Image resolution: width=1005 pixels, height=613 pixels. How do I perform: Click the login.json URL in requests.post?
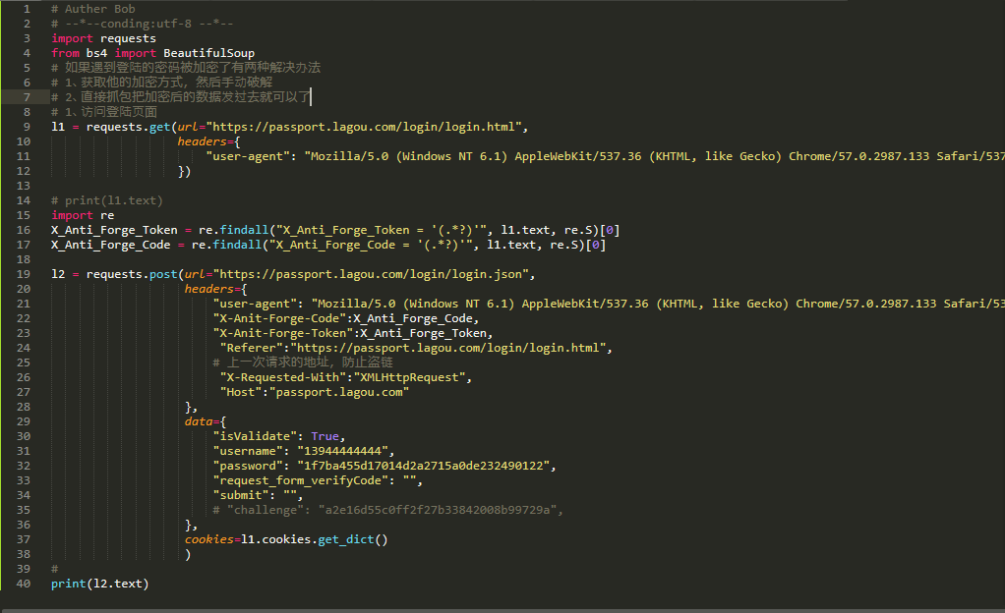[371, 274]
